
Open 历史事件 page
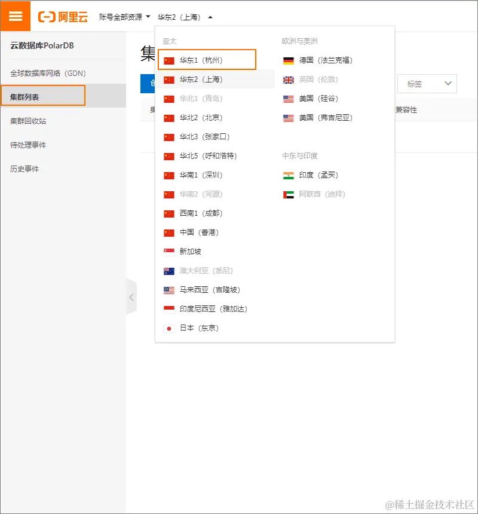(x=24, y=169)
